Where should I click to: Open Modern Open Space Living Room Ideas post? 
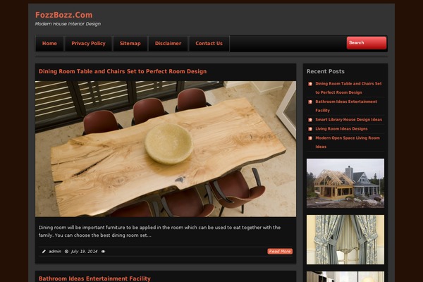pyautogui.click(x=348, y=142)
